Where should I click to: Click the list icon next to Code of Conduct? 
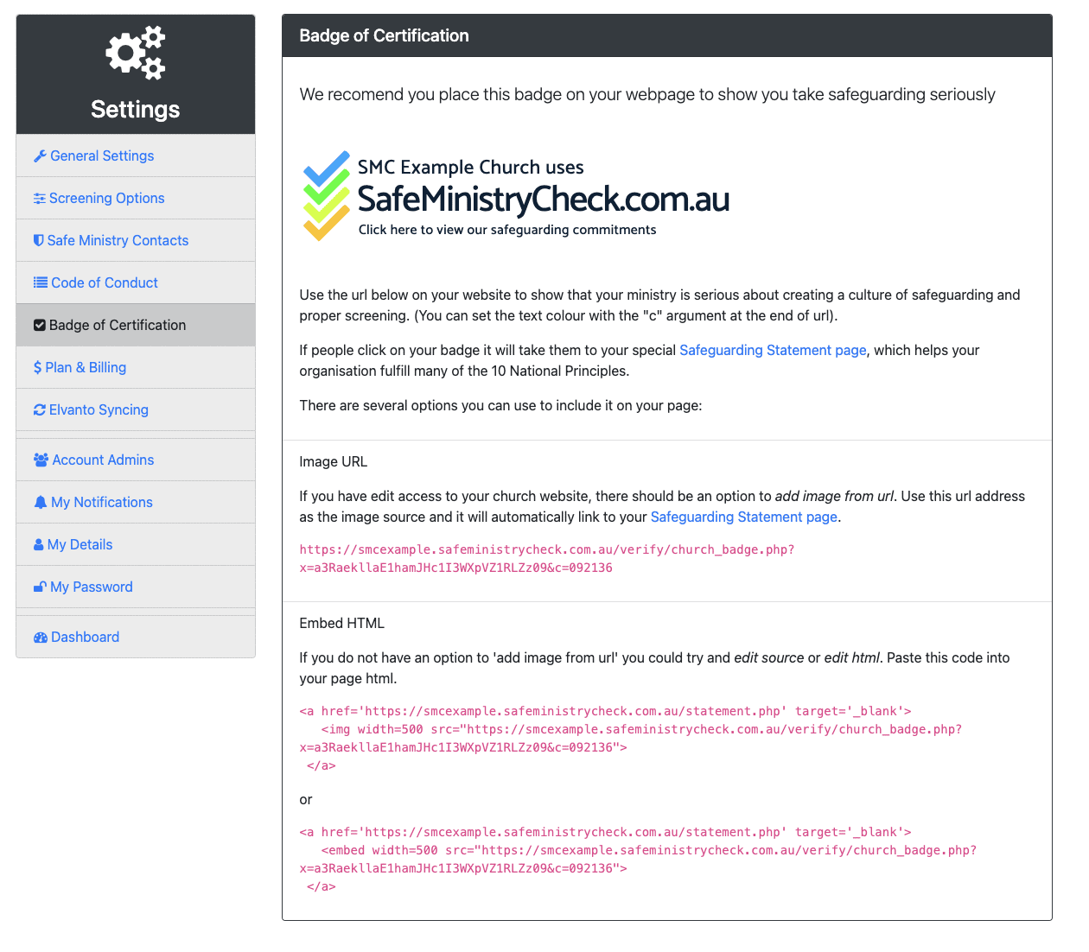coord(41,282)
